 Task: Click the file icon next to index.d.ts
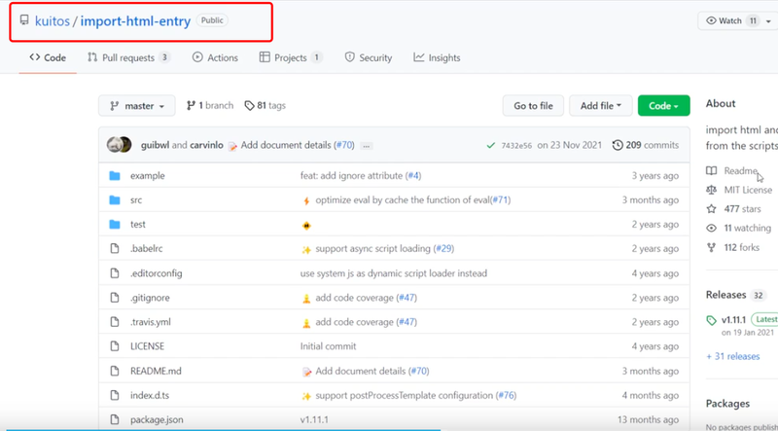coord(115,396)
